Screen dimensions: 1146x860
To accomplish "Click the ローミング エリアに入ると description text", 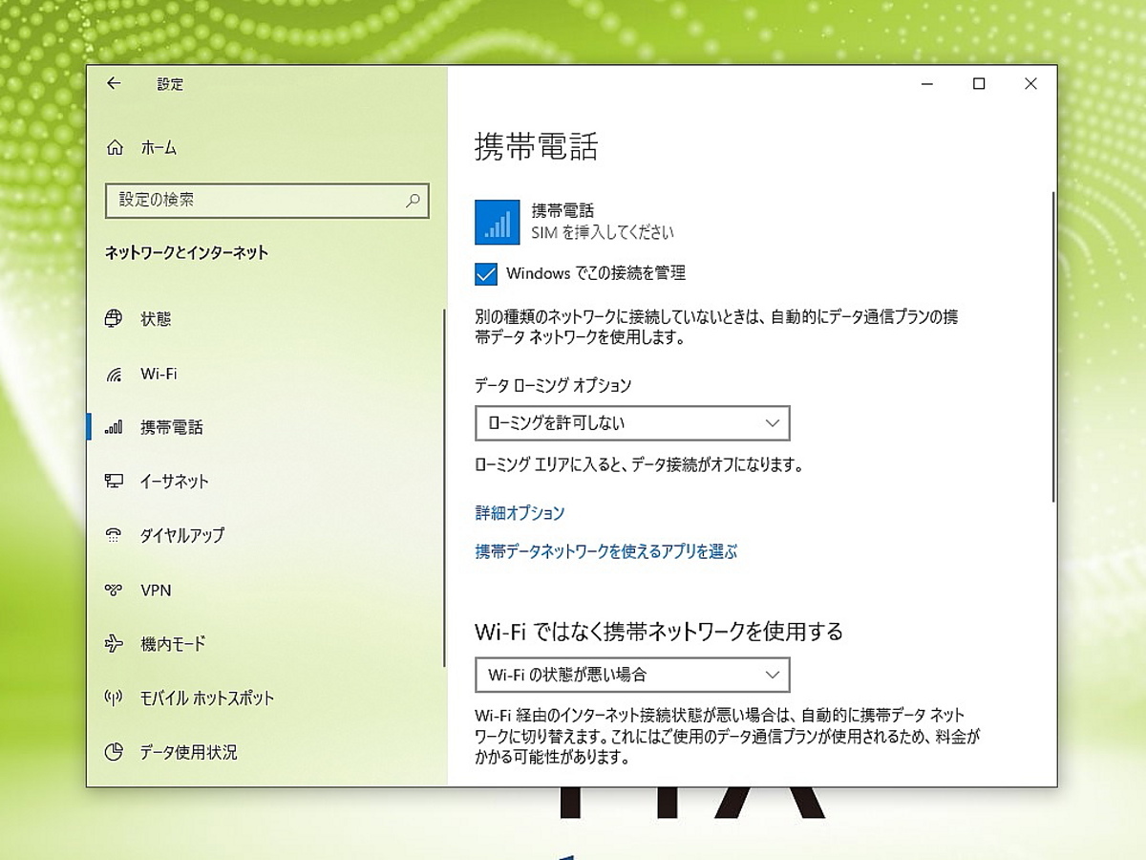I will [639, 466].
